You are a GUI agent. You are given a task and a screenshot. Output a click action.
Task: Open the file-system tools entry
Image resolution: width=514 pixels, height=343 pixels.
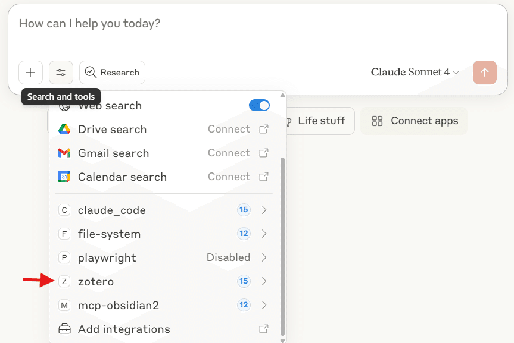coord(164,234)
